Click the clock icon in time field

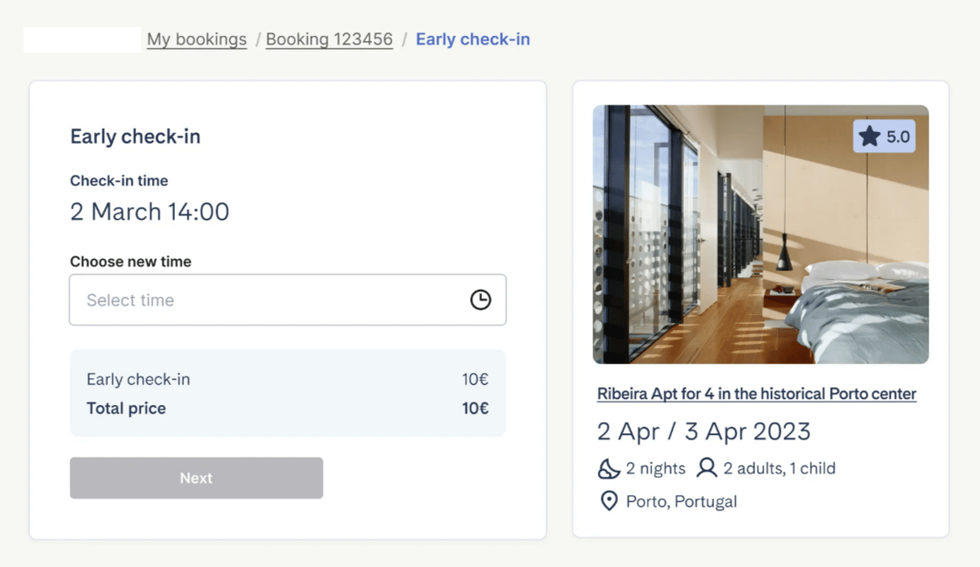tap(480, 299)
